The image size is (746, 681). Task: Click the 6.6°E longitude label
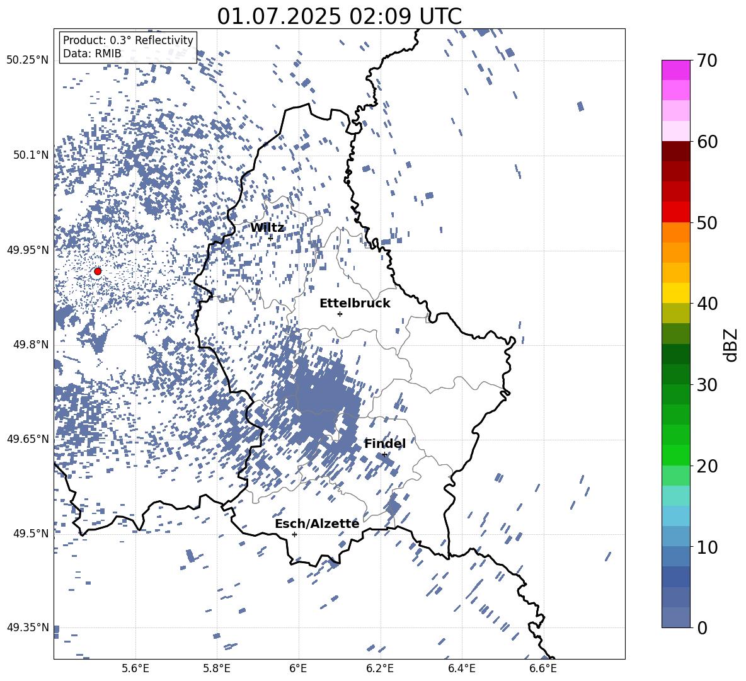pos(543,668)
